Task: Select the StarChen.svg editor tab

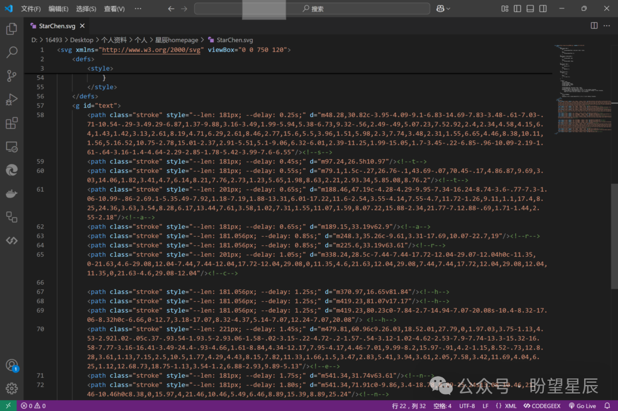Action: tap(57, 26)
